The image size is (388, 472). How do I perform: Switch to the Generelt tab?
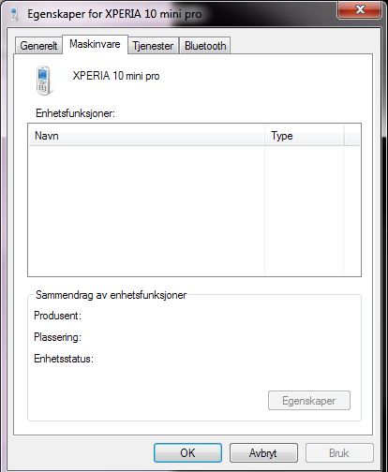[38, 46]
